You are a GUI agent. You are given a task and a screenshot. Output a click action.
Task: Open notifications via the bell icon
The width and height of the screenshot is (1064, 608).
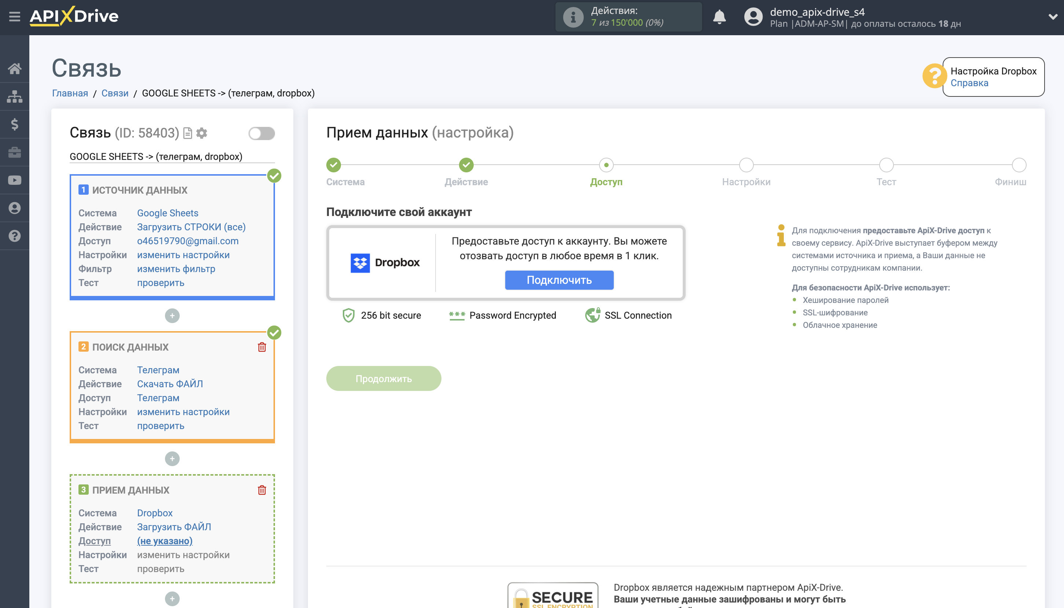[719, 17]
